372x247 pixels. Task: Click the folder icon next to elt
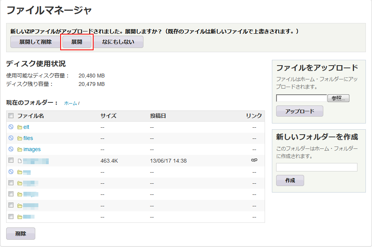click(20, 127)
